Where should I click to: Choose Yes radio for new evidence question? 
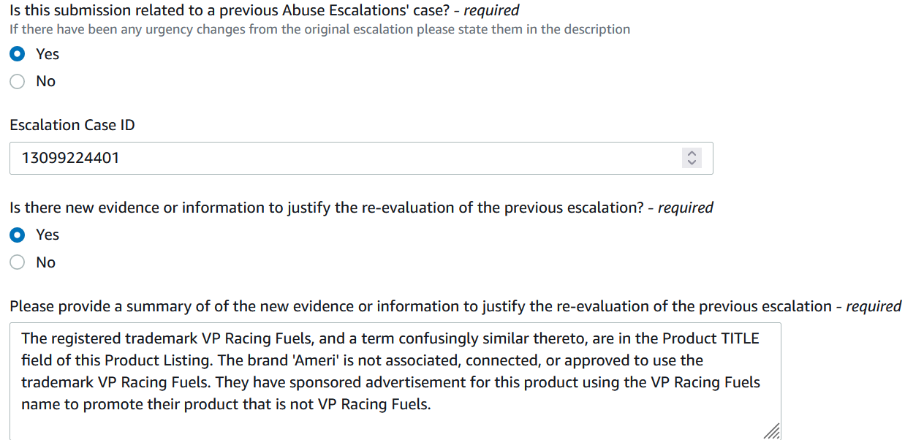click(x=18, y=235)
